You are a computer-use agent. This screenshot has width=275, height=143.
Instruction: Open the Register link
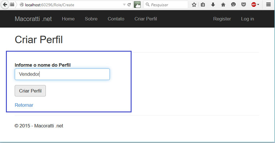coord(222,19)
